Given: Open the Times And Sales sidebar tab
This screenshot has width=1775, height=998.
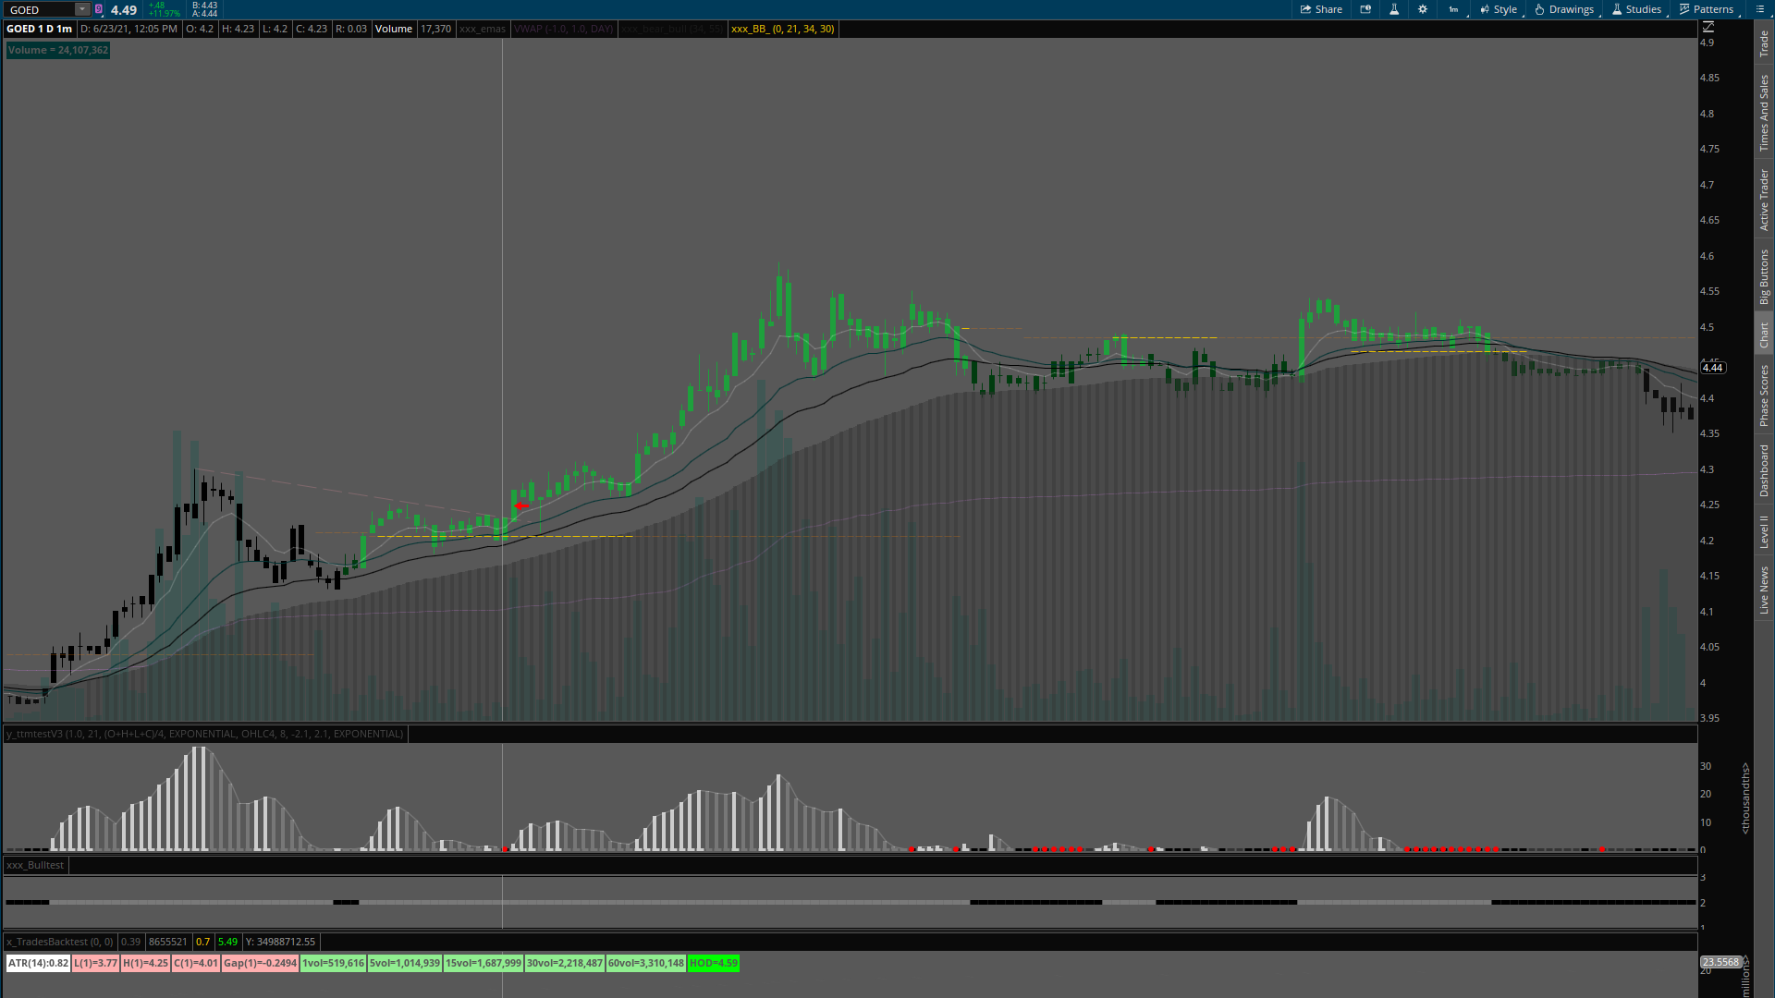Looking at the screenshot, I should [1764, 113].
